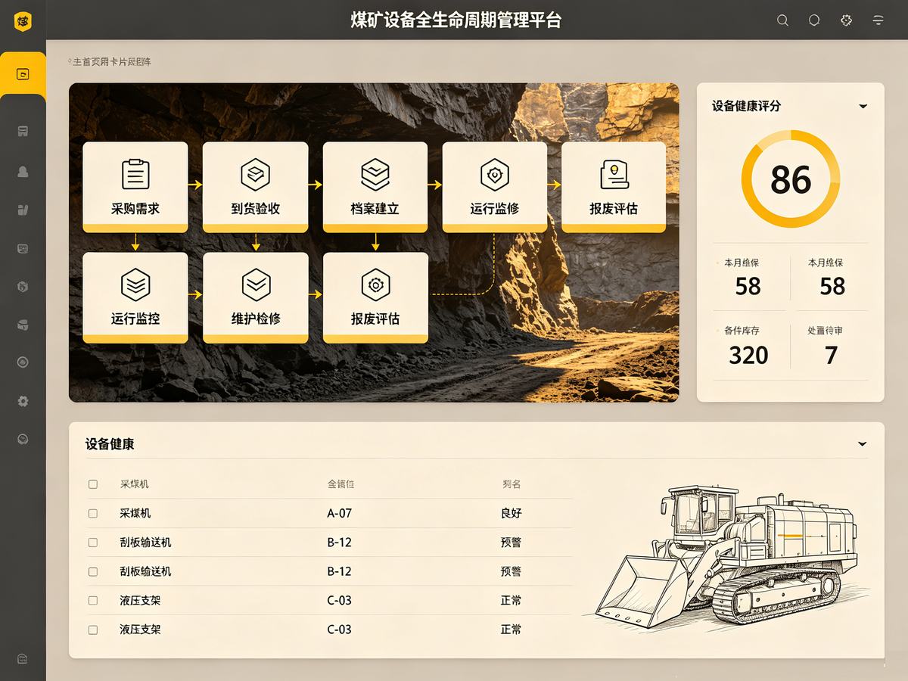
Task: Click the 良好 status cell
Action: coord(511,513)
